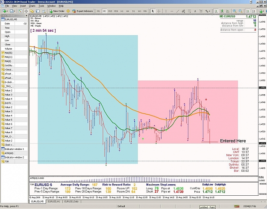Open the Navigator panel icon
This screenshot has height=209, width=267.
click(32, 11)
